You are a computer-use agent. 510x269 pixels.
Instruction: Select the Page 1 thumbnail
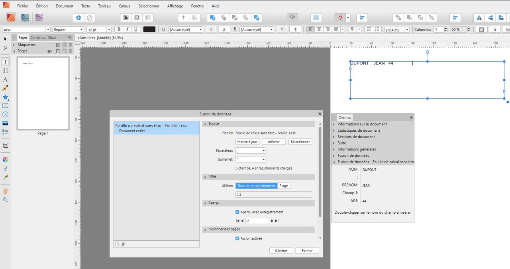click(43, 93)
